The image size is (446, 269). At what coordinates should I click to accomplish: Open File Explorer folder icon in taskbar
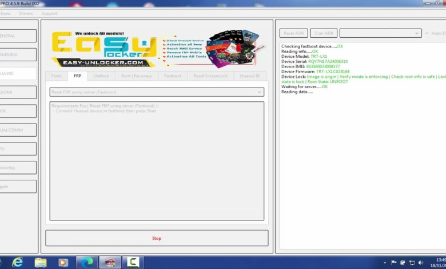coord(40,262)
